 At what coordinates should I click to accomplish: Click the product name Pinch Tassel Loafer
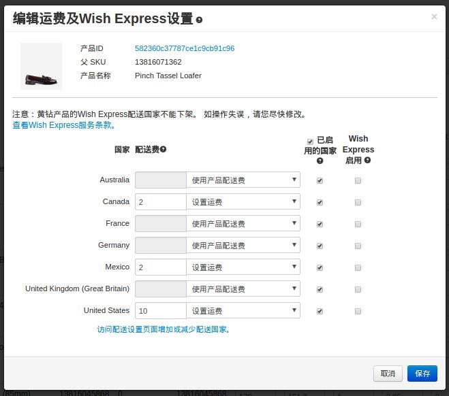168,76
